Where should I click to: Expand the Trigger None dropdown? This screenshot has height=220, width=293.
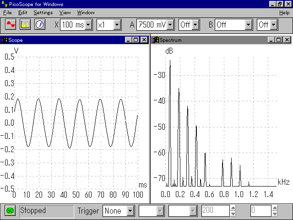click(130, 211)
